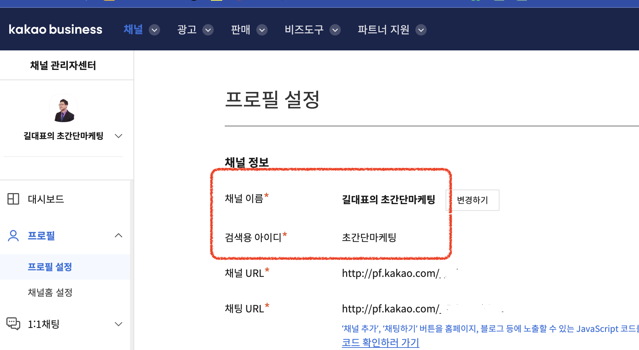This screenshot has width=639, height=350.
Task: Click the 변경하기 button
Action: pyautogui.click(x=473, y=200)
